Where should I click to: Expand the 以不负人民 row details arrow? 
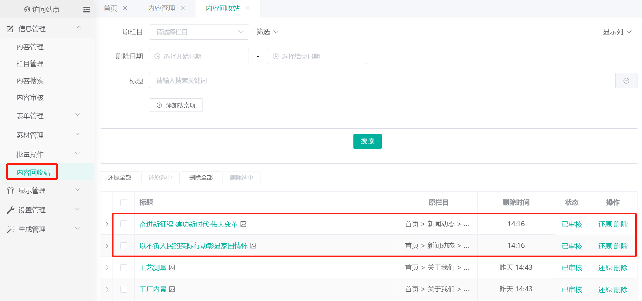107,246
